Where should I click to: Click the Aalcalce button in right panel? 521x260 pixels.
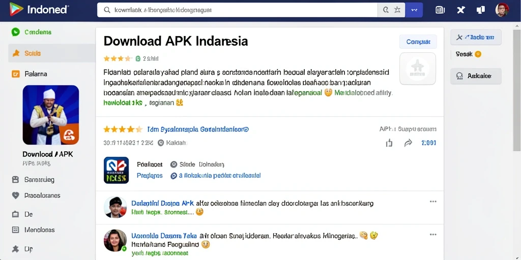click(476, 76)
